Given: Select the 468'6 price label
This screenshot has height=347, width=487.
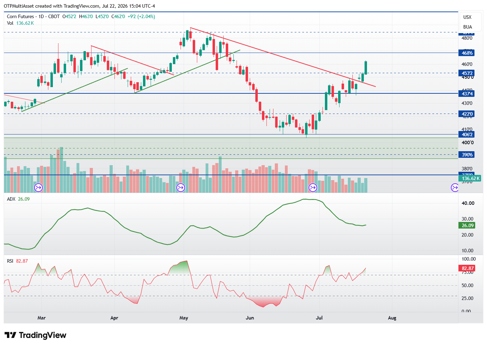Looking at the screenshot, I should (467, 53).
